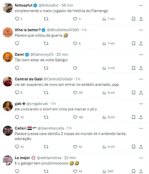The image size is (149, 174).
Task: Open the Dami display name link
Action: pos(19,54)
